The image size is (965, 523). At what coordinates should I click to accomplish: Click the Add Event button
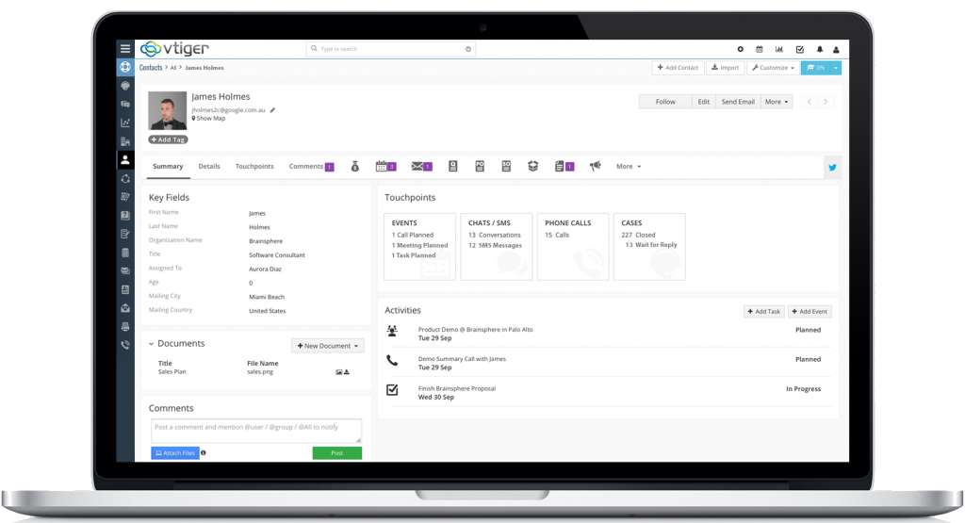(810, 311)
